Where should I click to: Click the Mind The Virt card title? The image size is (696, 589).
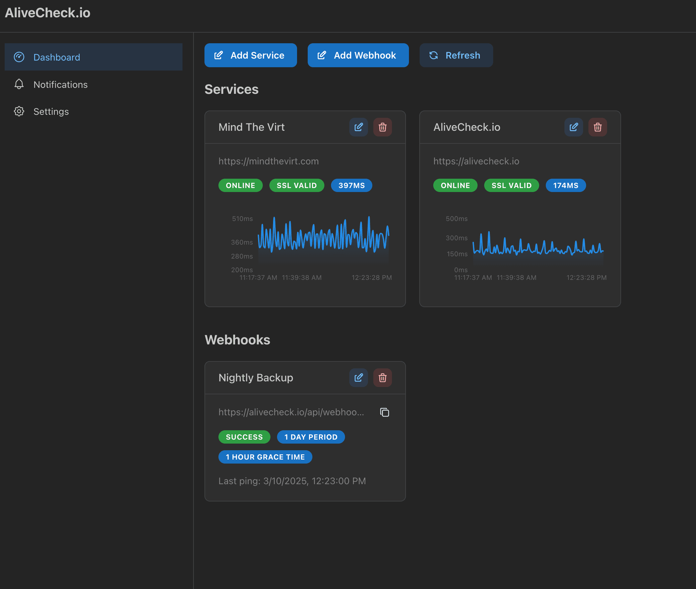click(252, 127)
